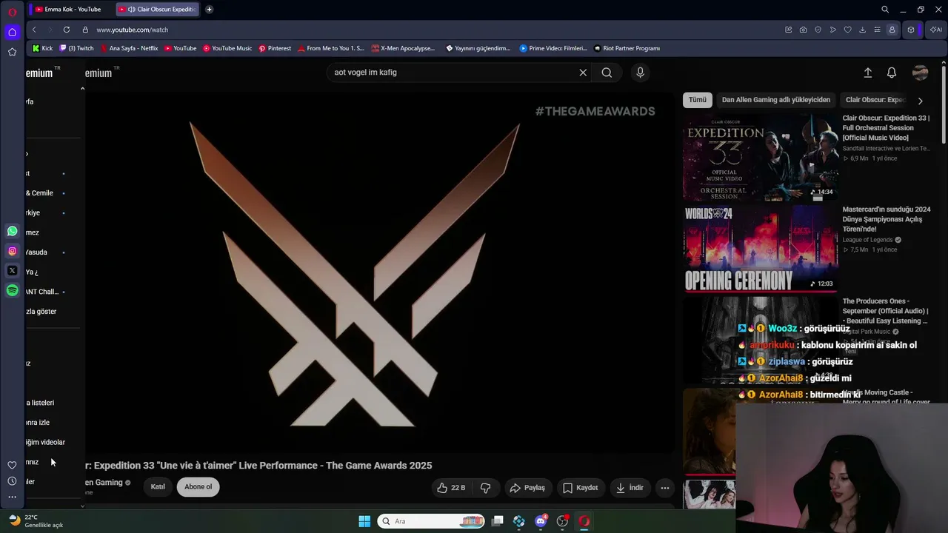Screen dimensions: 948x533
Task: Open the heart icon in the Opera sidebar
Action: pyautogui.click(x=12, y=465)
